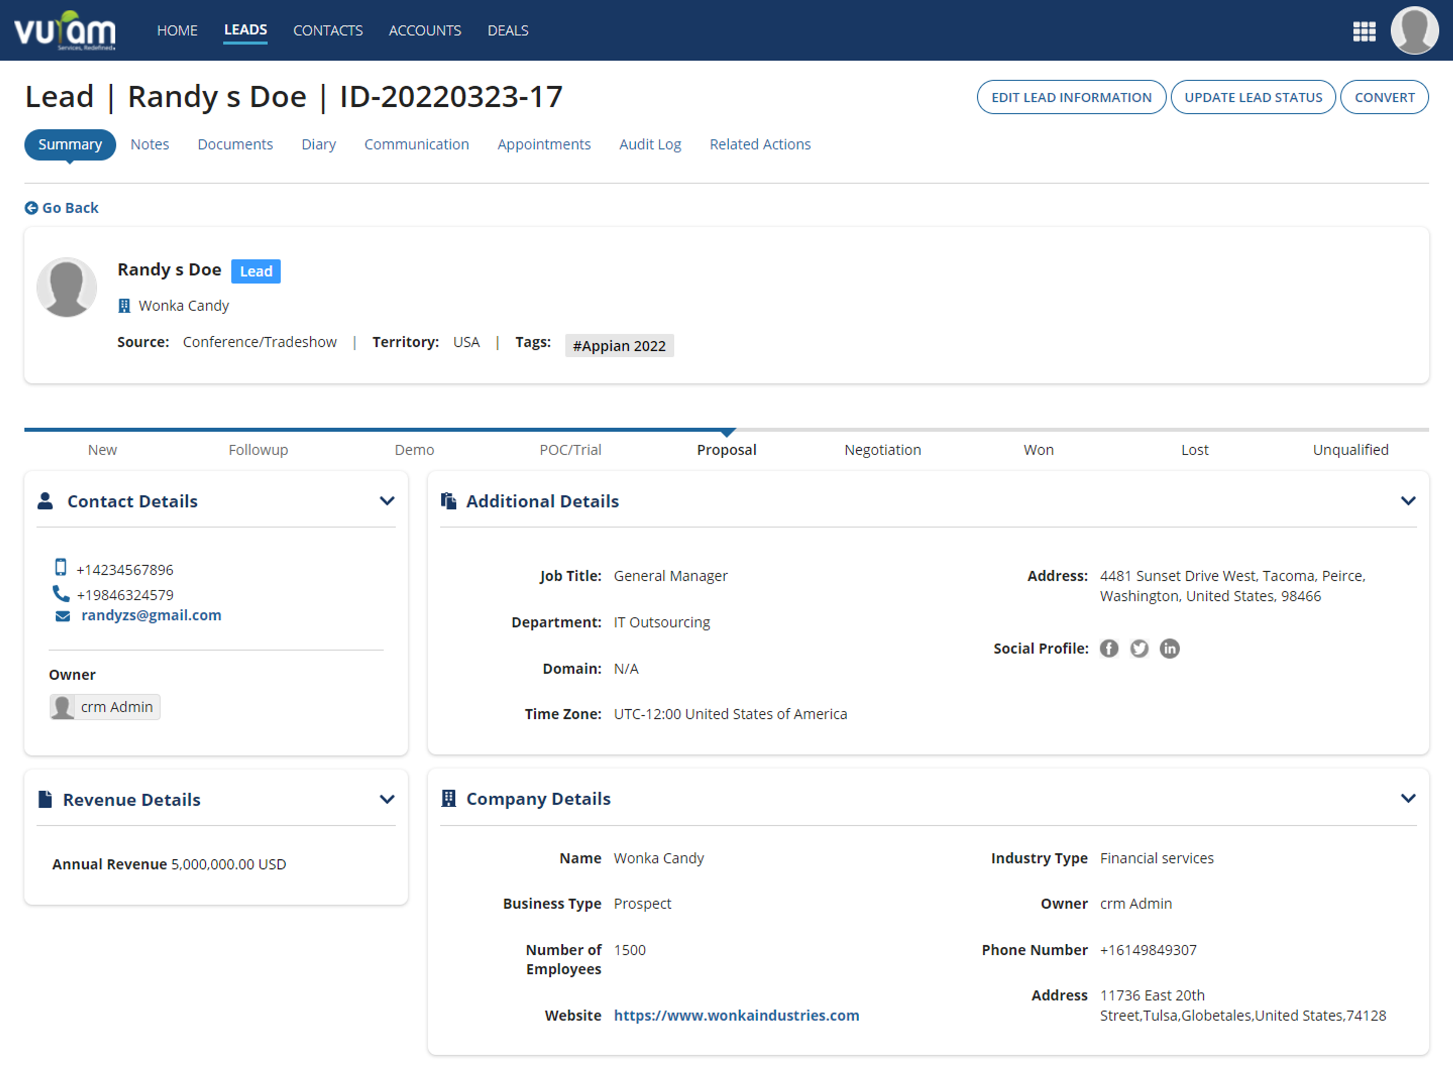Switch to the Appointments tab
1453x1087 pixels.
click(x=544, y=144)
